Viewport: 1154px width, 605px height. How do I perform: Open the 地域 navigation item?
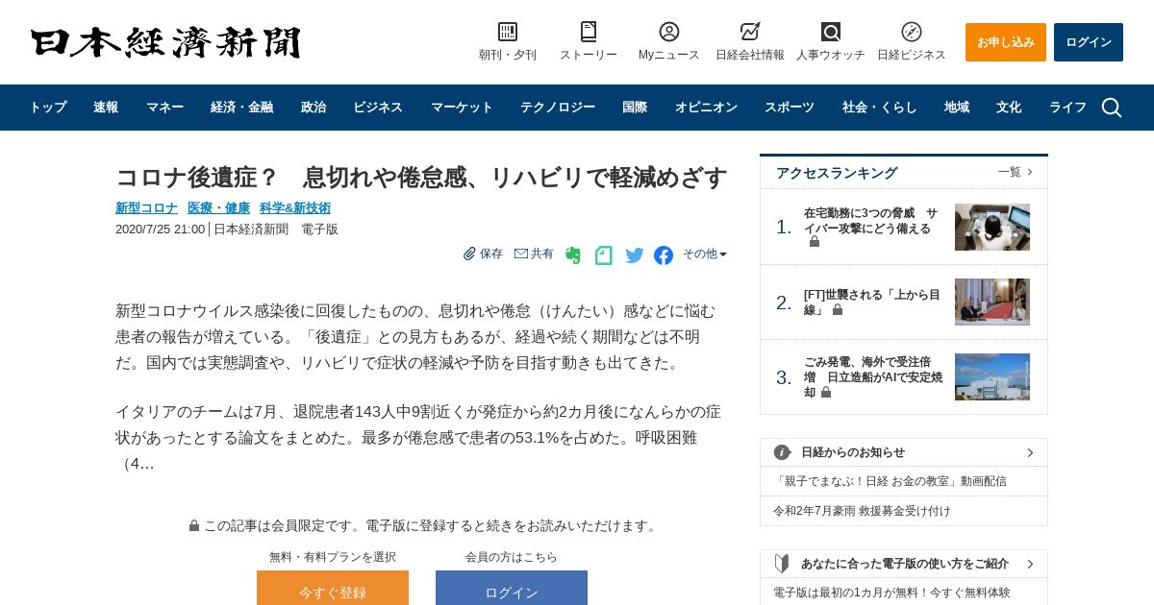tap(957, 108)
